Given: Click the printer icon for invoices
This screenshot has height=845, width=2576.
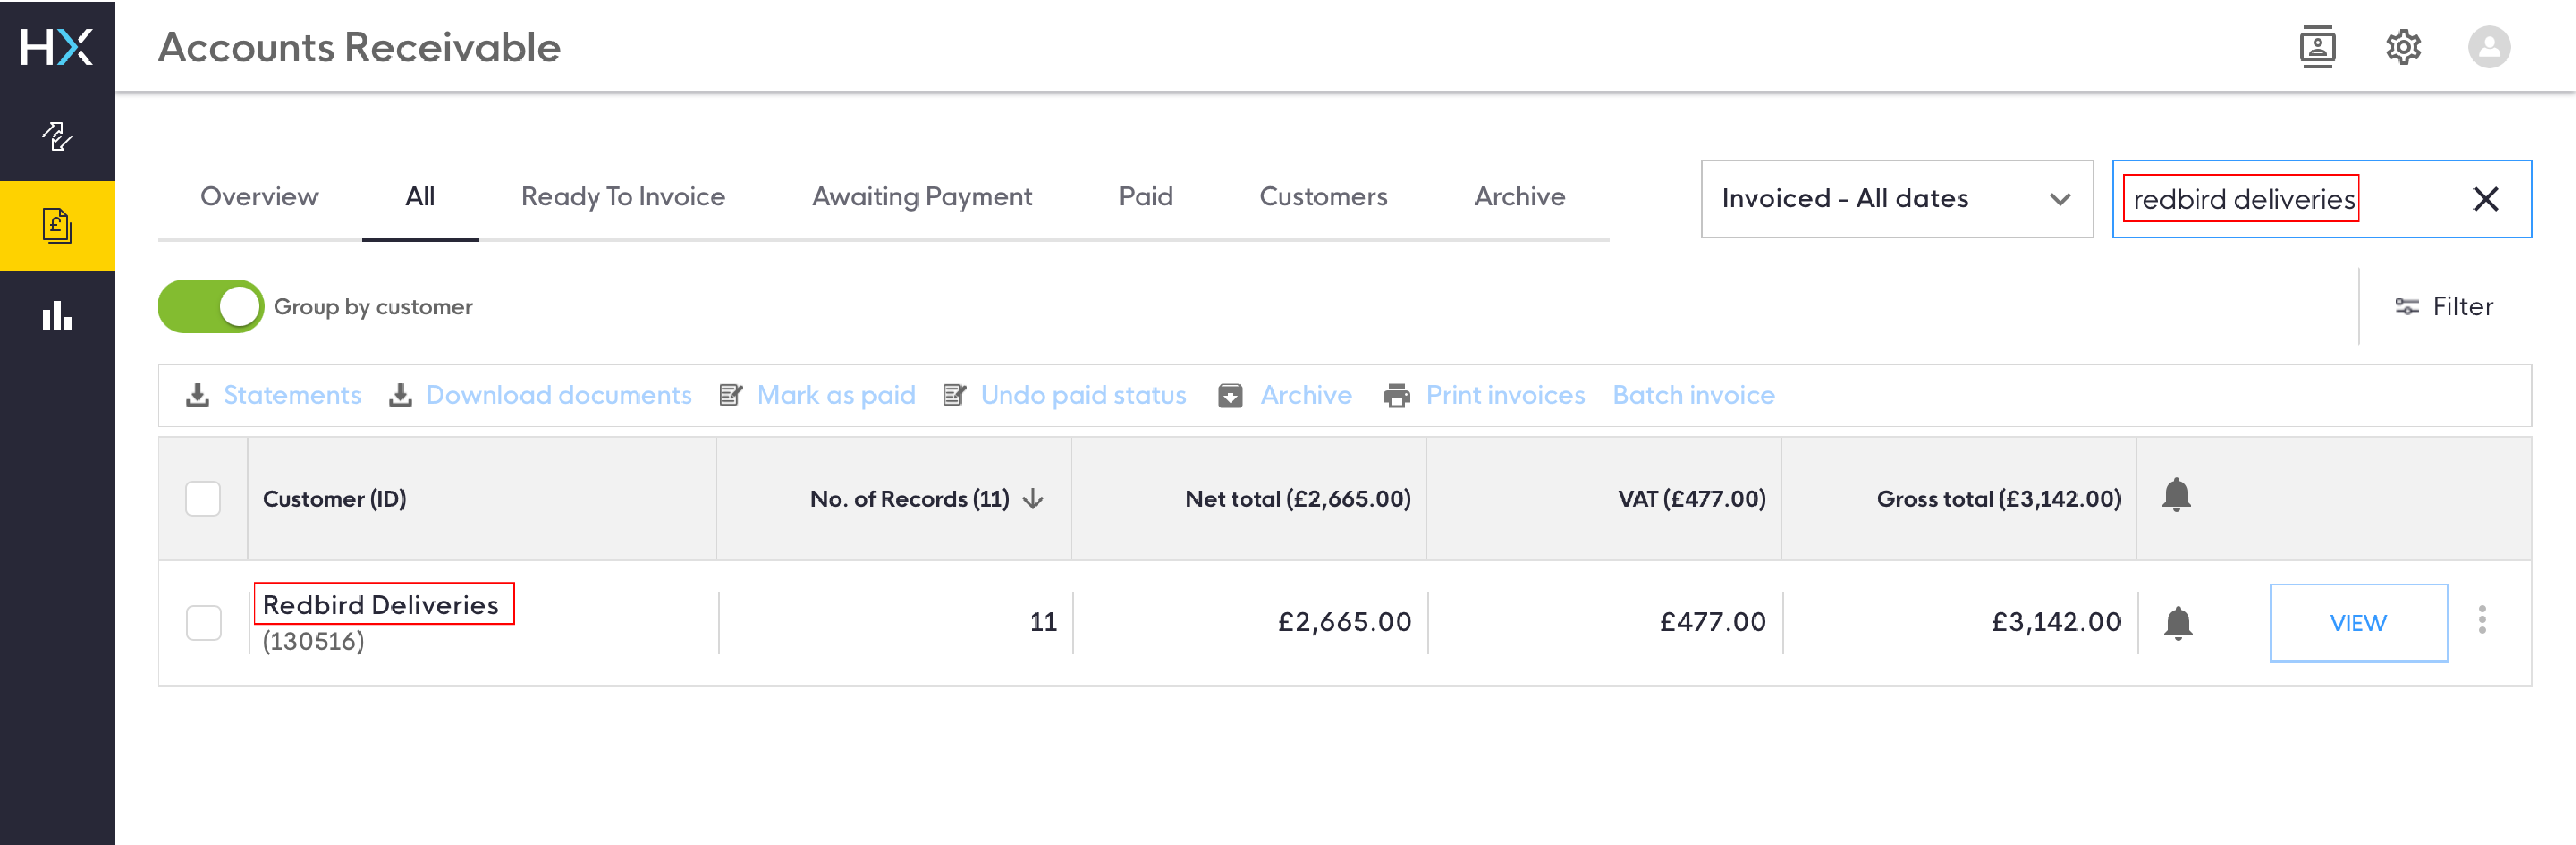Looking at the screenshot, I should [x=1396, y=396].
